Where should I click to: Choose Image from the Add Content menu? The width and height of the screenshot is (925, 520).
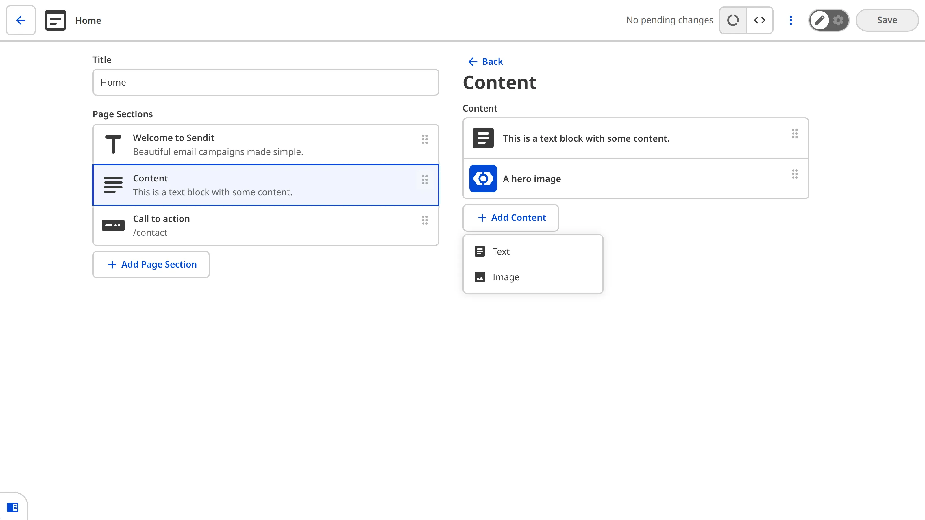506,277
